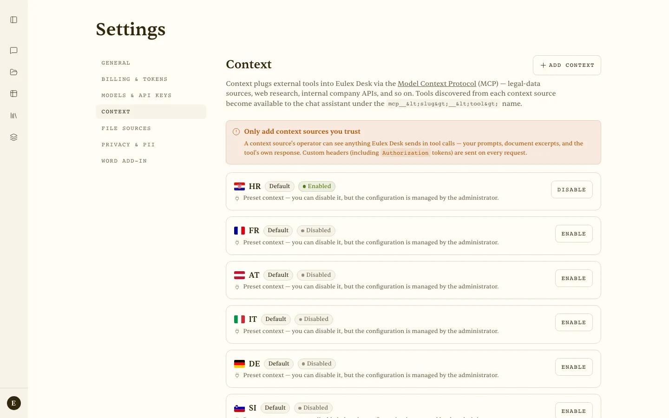This screenshot has height=418, width=669.
Task: Click the Disabled status badge on DE
Action: pyautogui.click(x=317, y=364)
